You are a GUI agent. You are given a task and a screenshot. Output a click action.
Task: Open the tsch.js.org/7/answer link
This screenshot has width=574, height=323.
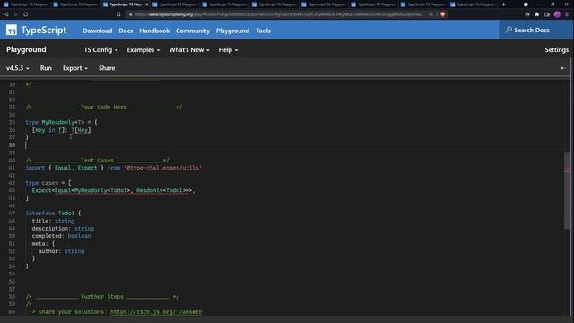pyautogui.click(x=156, y=311)
